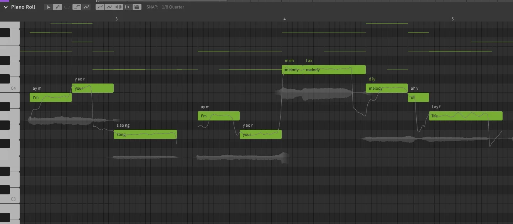Toggle waveform display in piano roll
This screenshot has height=224, width=513.
pyautogui.click(x=118, y=7)
